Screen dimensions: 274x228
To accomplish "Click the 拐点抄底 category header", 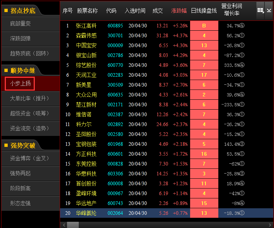I will click(x=23, y=11).
